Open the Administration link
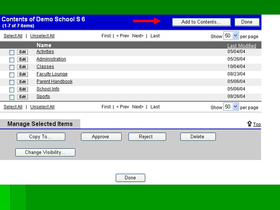 [x=51, y=59]
